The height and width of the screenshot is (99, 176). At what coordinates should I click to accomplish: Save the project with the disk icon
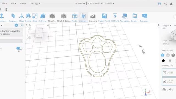click(x=159, y=4)
